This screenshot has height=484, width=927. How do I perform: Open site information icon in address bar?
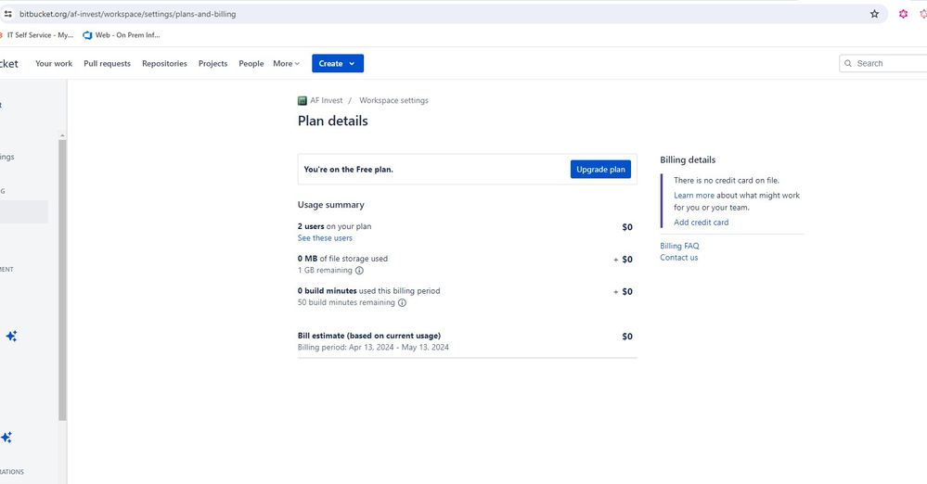click(7, 14)
